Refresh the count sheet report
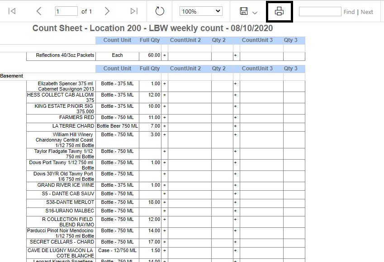The height and width of the screenshot is (262, 384). (x=159, y=11)
